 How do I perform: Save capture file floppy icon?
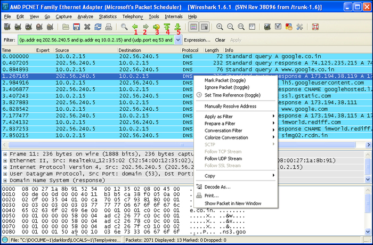click(76, 27)
